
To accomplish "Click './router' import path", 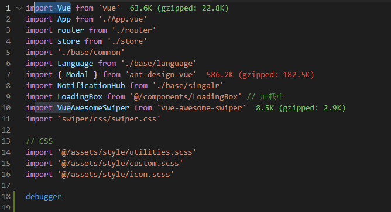I will [134, 30].
